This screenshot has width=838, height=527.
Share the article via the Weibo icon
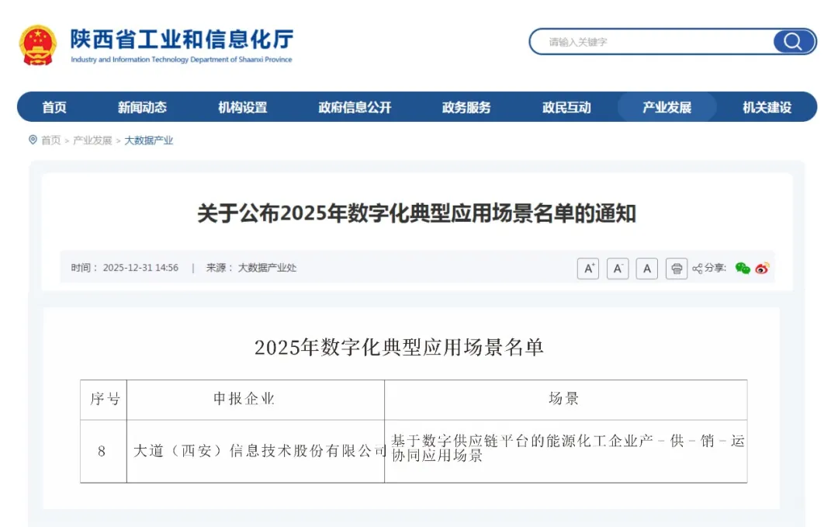pos(761,269)
